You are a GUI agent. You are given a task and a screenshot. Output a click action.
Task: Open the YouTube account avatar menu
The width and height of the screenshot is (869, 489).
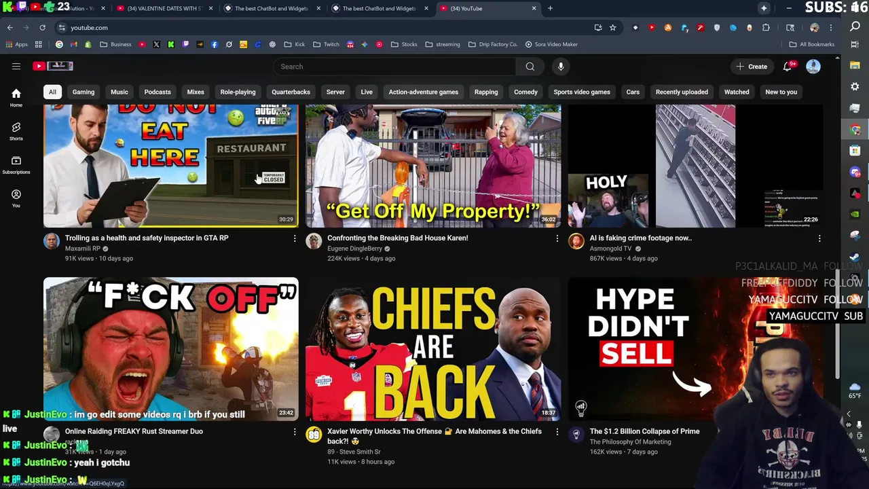(813, 67)
